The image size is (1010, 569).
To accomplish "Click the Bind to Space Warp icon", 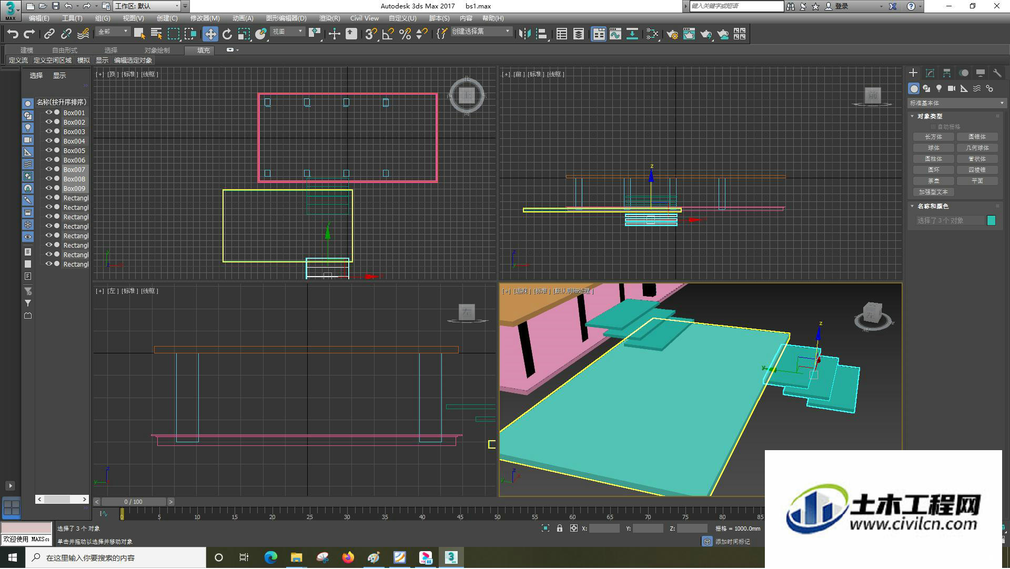I will (x=83, y=34).
